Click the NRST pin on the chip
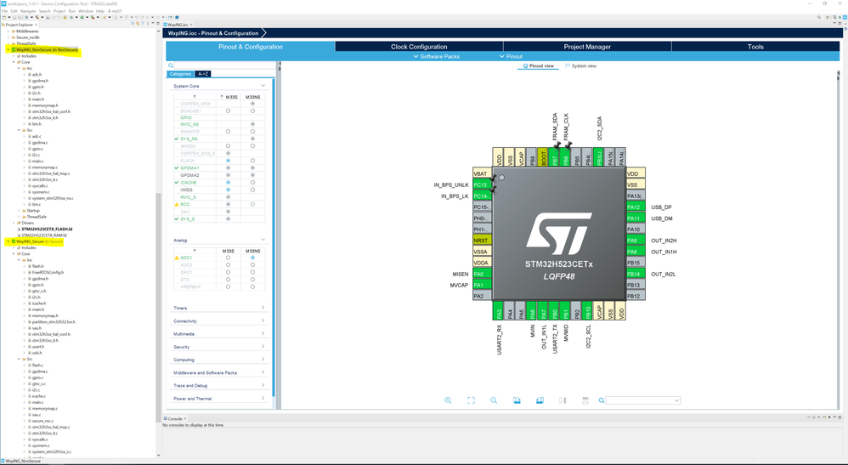 483,241
